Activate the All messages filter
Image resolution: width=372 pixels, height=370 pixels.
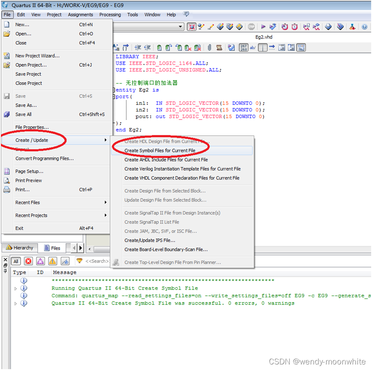pyautogui.click(x=16, y=261)
